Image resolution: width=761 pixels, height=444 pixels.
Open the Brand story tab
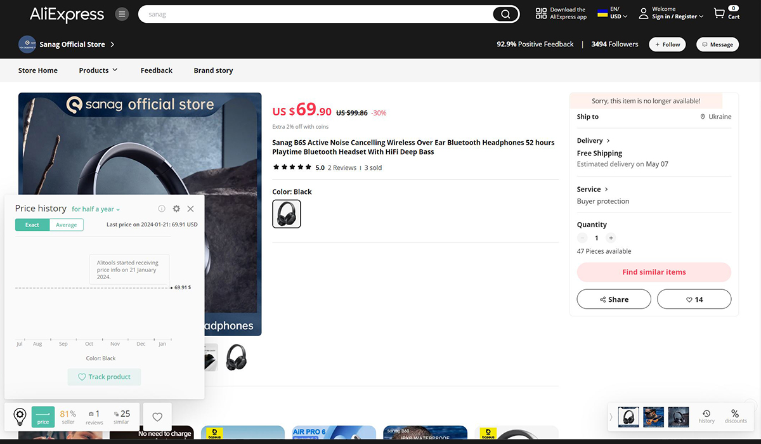point(213,70)
